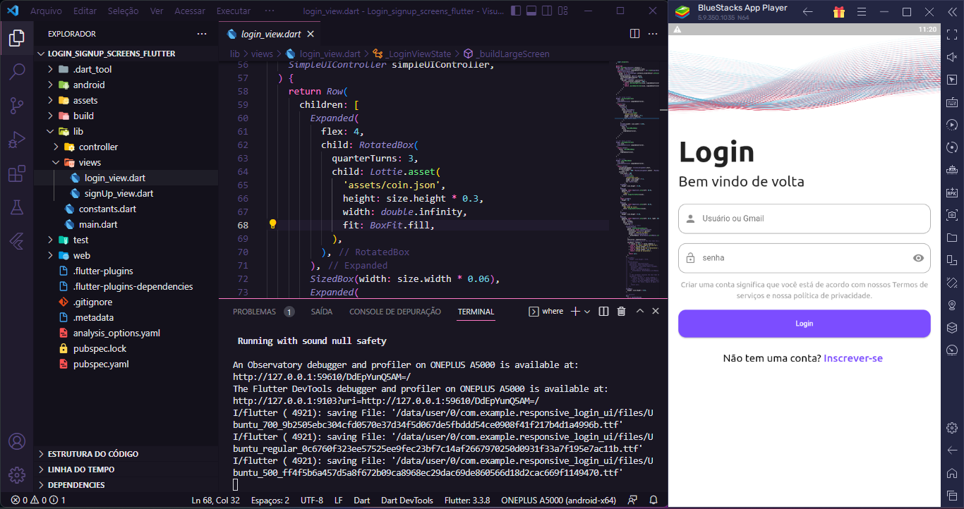Open the Source Control view
The image size is (964, 509).
pyautogui.click(x=16, y=104)
